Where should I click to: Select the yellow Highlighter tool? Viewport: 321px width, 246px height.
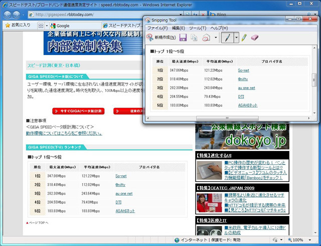pyautogui.click(x=244, y=37)
